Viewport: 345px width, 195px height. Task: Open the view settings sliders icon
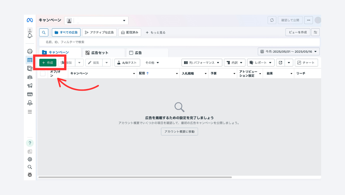point(316,32)
